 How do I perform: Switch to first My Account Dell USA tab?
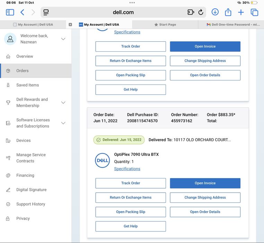[x=33, y=25]
